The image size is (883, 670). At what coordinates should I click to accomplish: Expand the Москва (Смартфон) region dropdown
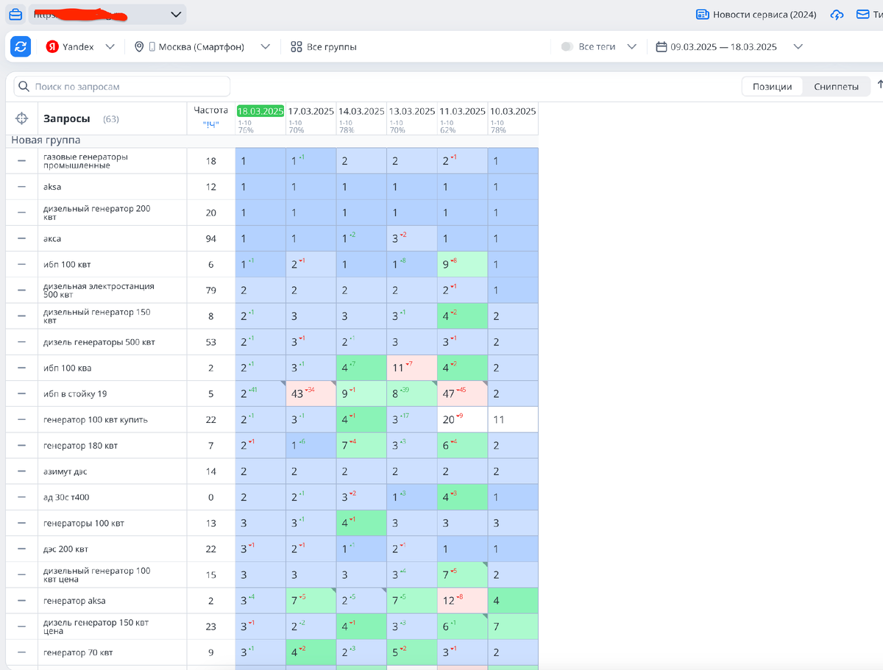pyautogui.click(x=266, y=46)
